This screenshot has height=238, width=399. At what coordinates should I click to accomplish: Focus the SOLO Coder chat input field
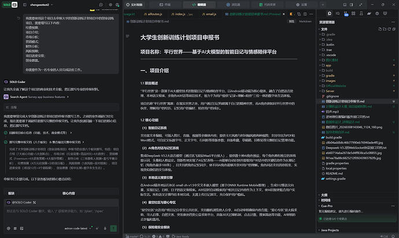click(x=61, y=214)
